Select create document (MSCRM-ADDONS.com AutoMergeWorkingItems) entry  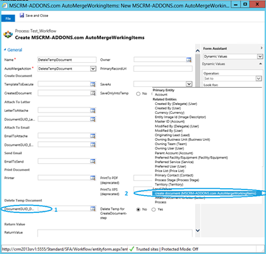click(205, 193)
